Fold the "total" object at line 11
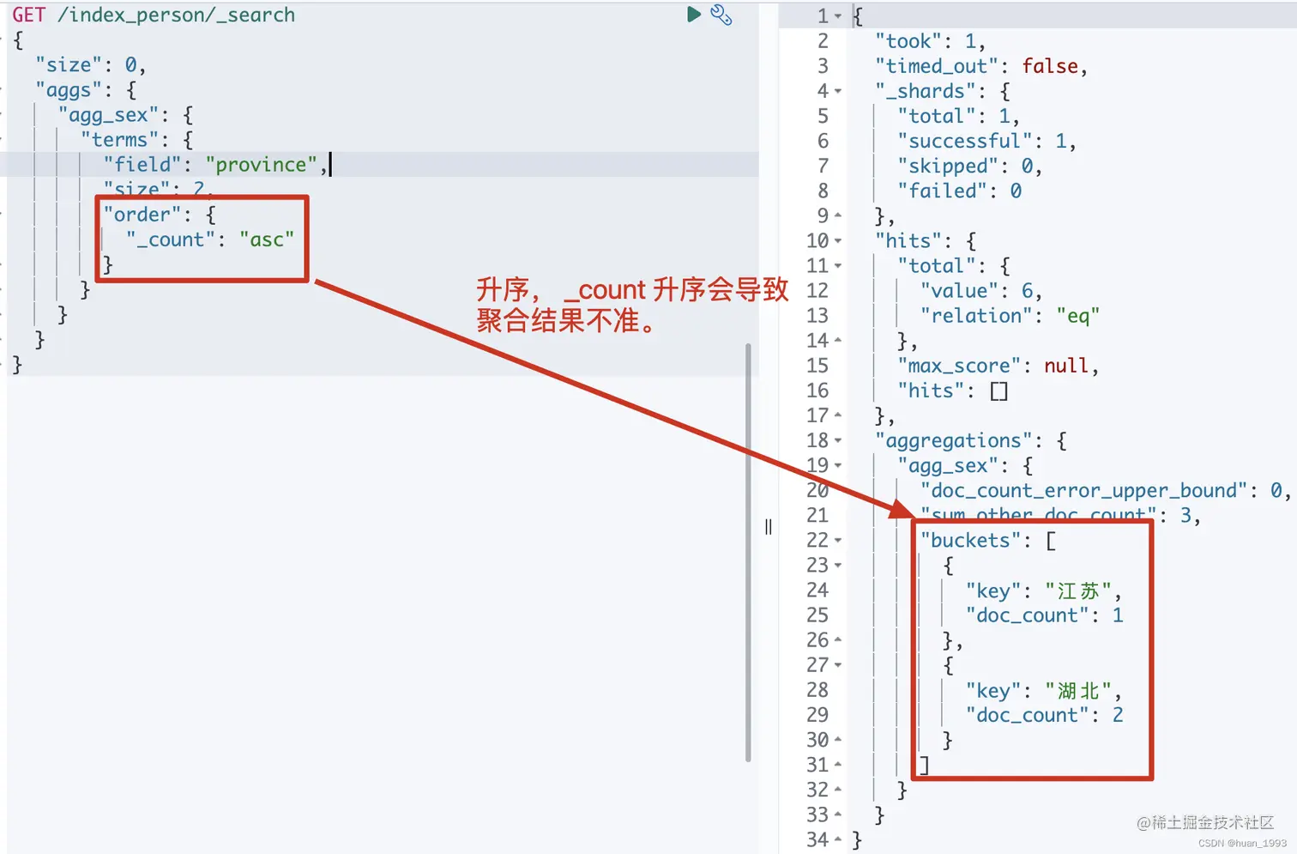The width and height of the screenshot is (1297, 854). coord(838,266)
